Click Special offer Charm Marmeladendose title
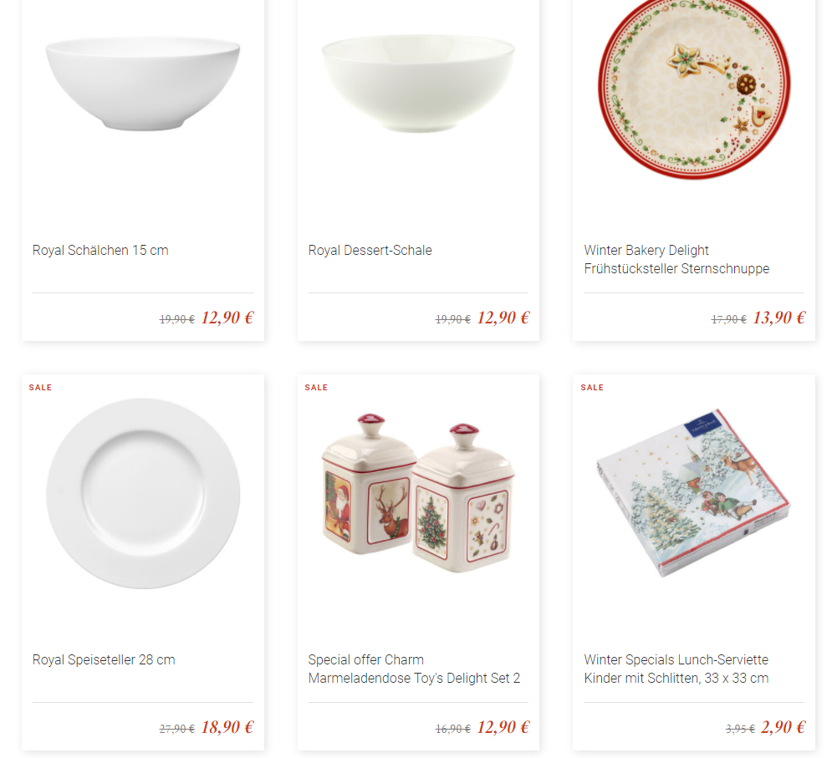Screen dimensions: 832x758 point(414,669)
